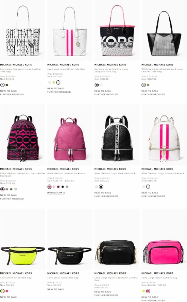
Task: Open the black Leila Small Nylon Belt Bag image
Action: (x=70, y=239)
